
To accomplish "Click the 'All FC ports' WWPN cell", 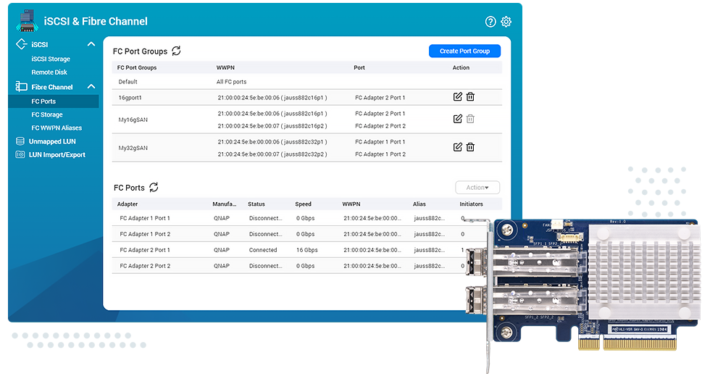I will point(231,82).
